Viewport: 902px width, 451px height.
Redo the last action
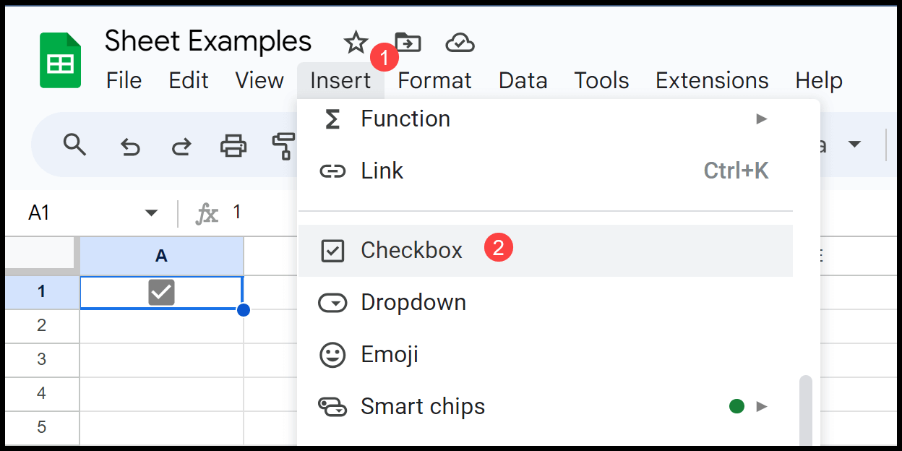[181, 145]
